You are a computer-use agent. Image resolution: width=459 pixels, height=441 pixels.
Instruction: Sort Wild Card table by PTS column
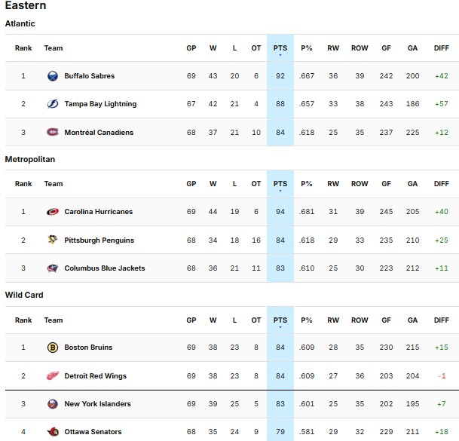280,320
